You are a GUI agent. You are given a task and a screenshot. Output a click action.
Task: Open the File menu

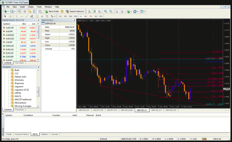[8, 7]
